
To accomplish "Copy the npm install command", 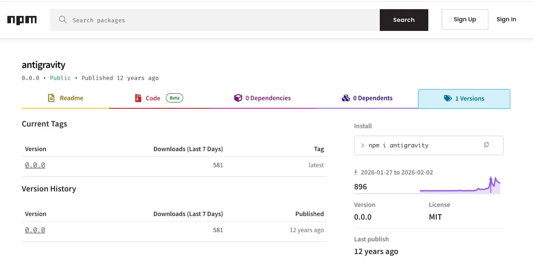I will click(x=486, y=145).
